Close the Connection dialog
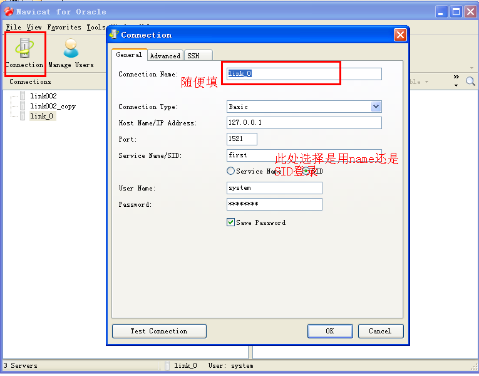479x376 pixels. point(400,35)
